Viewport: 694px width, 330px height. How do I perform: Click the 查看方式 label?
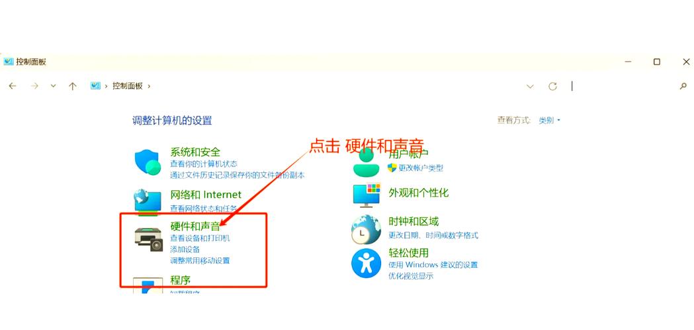pyautogui.click(x=513, y=120)
